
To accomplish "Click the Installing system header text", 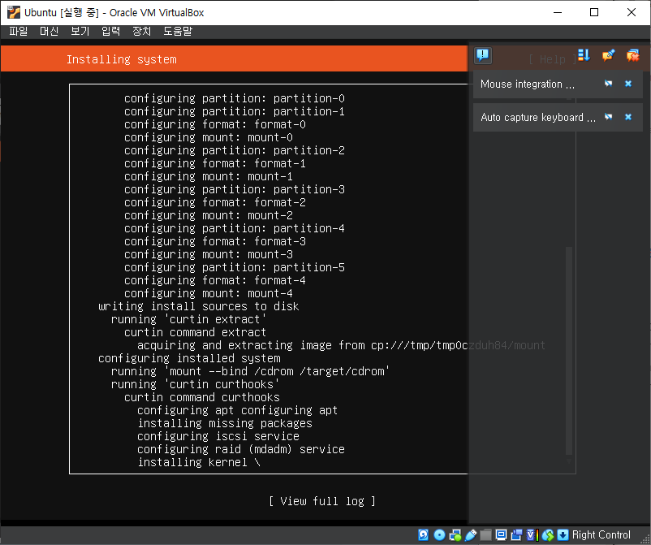I will point(121,59).
